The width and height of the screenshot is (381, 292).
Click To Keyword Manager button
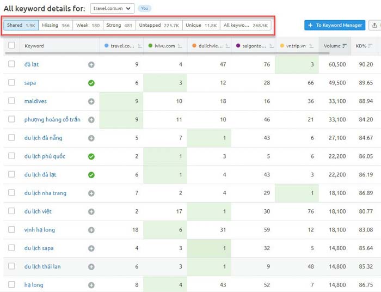pos(335,25)
